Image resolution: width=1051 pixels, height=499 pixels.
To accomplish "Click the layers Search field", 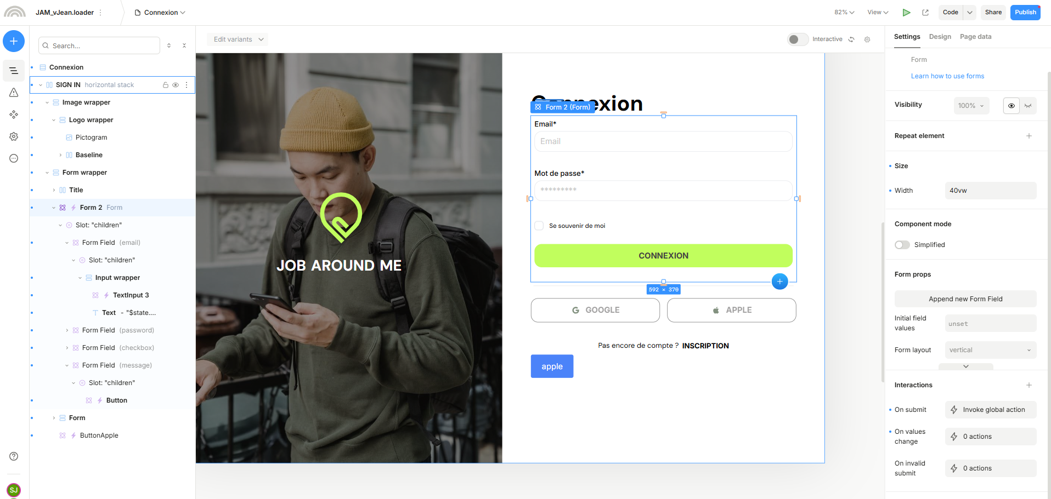I will [x=99, y=45].
